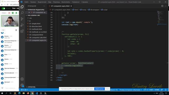Open the Explorer panel's ellipsis menu

(44, 6)
